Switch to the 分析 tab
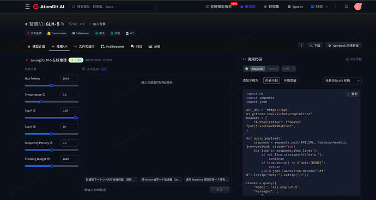This screenshot has width=376, height=200. [x=154, y=46]
